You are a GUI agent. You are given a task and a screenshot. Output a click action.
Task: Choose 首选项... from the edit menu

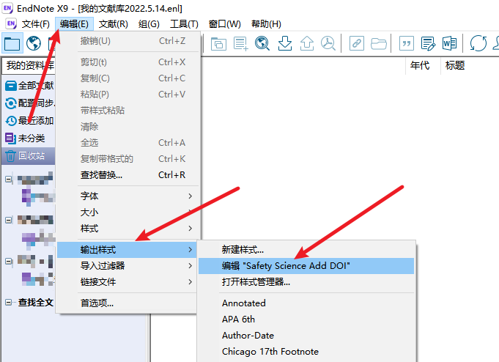coord(127,303)
